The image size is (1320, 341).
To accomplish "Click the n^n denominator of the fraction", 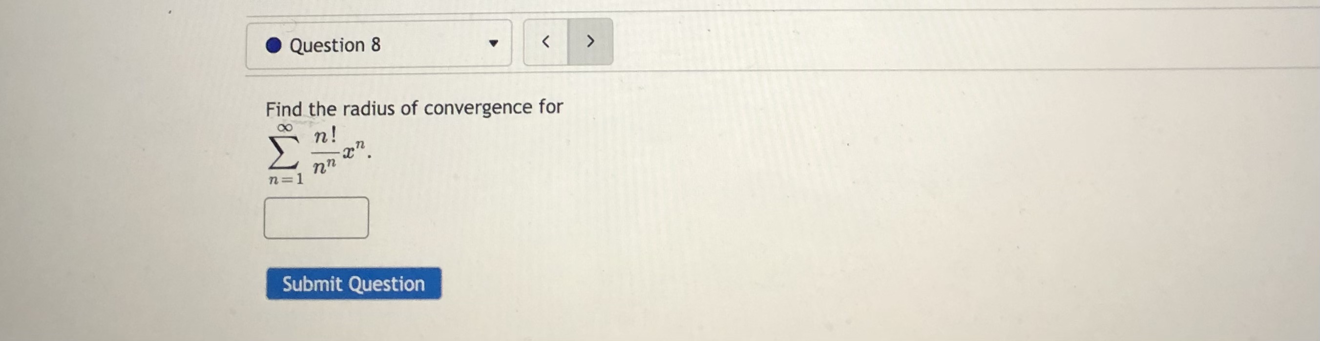I will (x=324, y=167).
